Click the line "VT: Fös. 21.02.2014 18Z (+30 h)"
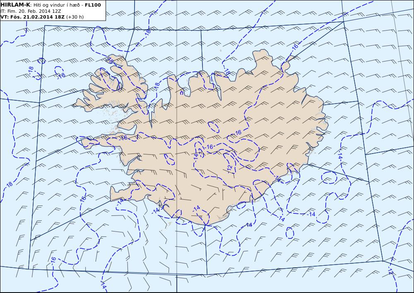 click(x=42, y=17)
